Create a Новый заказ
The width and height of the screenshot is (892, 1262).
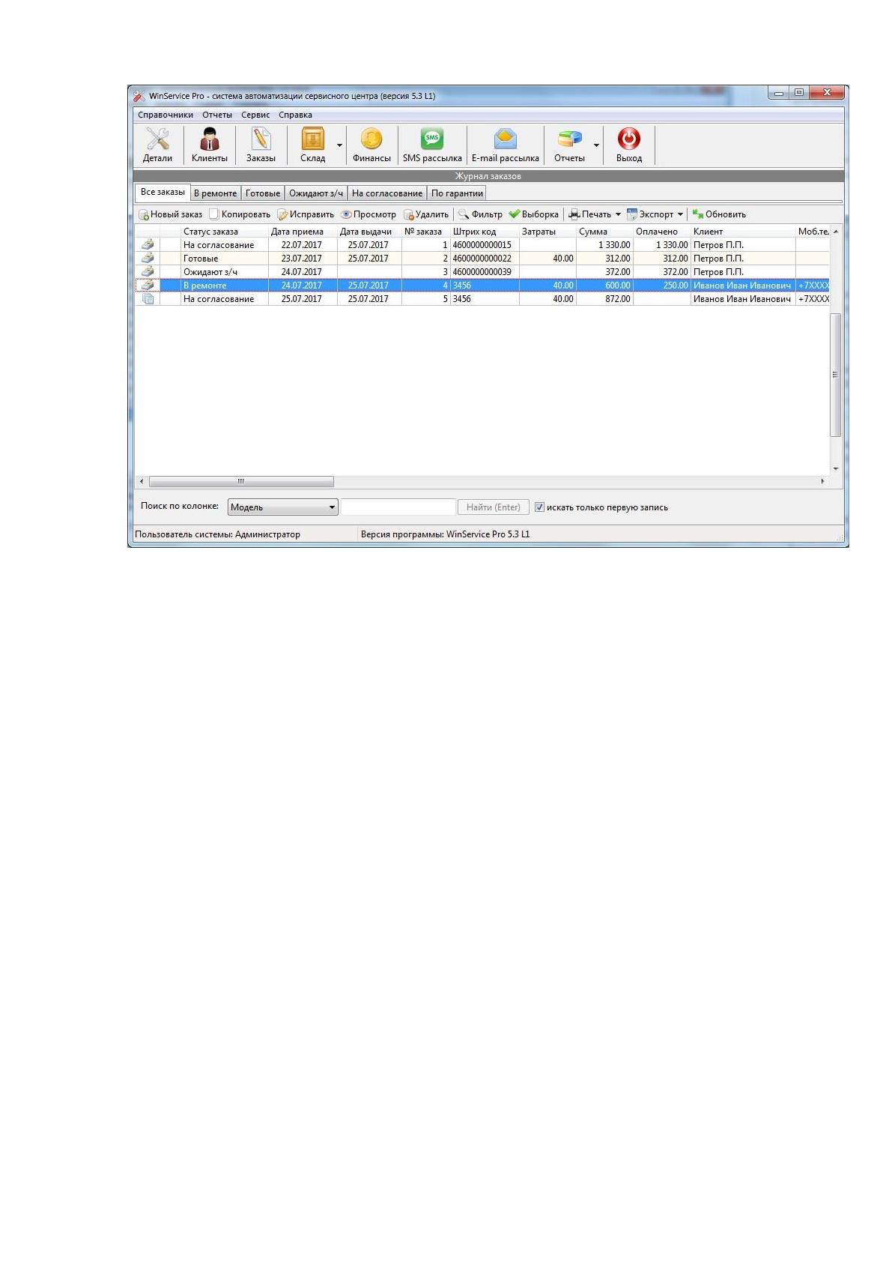click(170, 214)
